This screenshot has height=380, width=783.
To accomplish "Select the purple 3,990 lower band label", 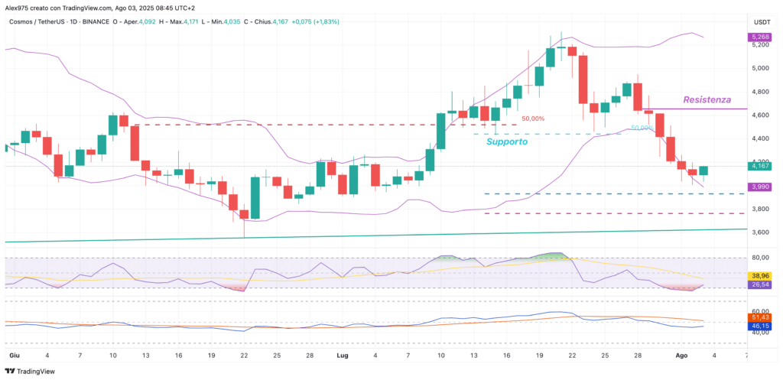I will point(759,187).
